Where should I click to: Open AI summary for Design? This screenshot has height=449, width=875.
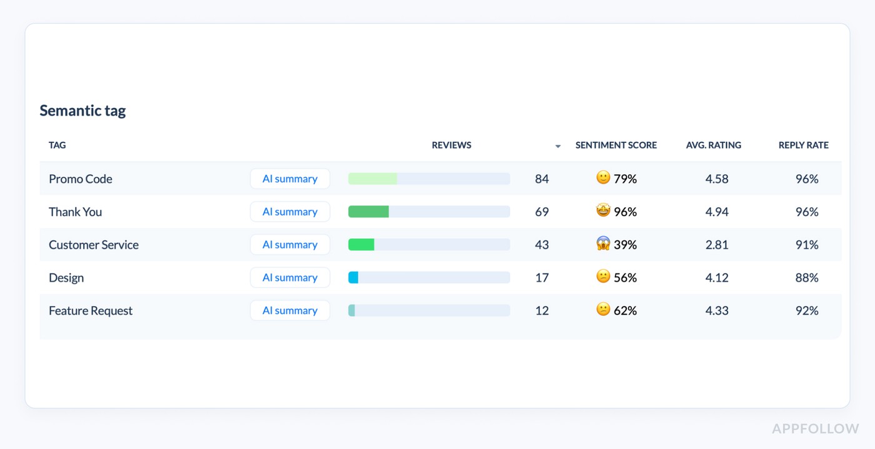290,277
